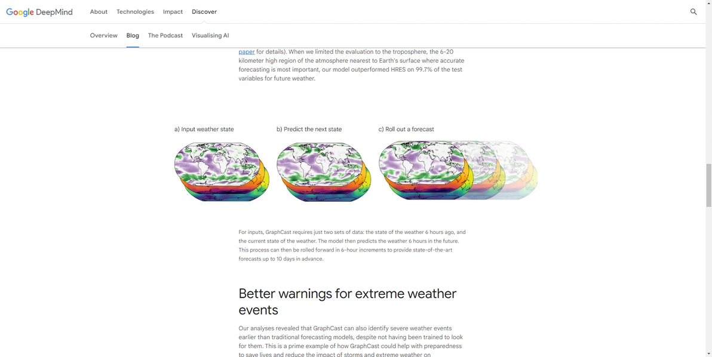This screenshot has height=357, width=712.
Task: Follow the "paper" hyperlink
Action: [x=247, y=52]
